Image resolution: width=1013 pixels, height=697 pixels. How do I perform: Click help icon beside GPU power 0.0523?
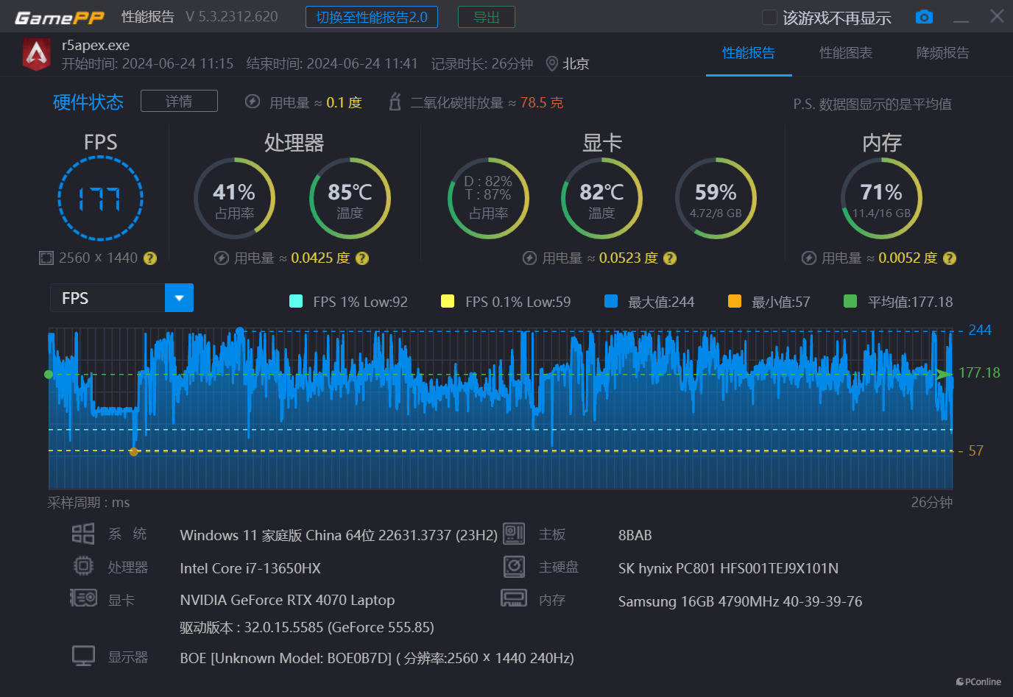pyautogui.click(x=670, y=258)
